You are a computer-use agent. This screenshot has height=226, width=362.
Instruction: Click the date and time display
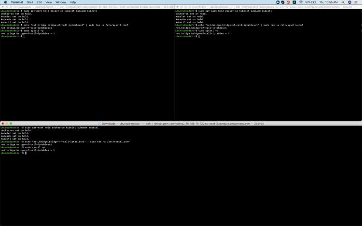point(329,2)
